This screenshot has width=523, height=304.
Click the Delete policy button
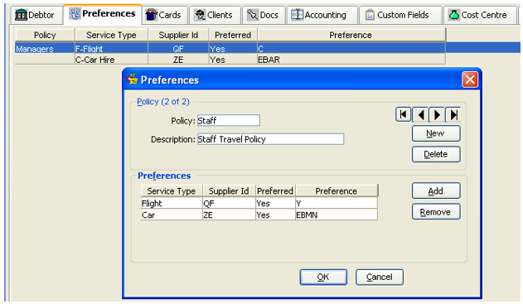[436, 154]
